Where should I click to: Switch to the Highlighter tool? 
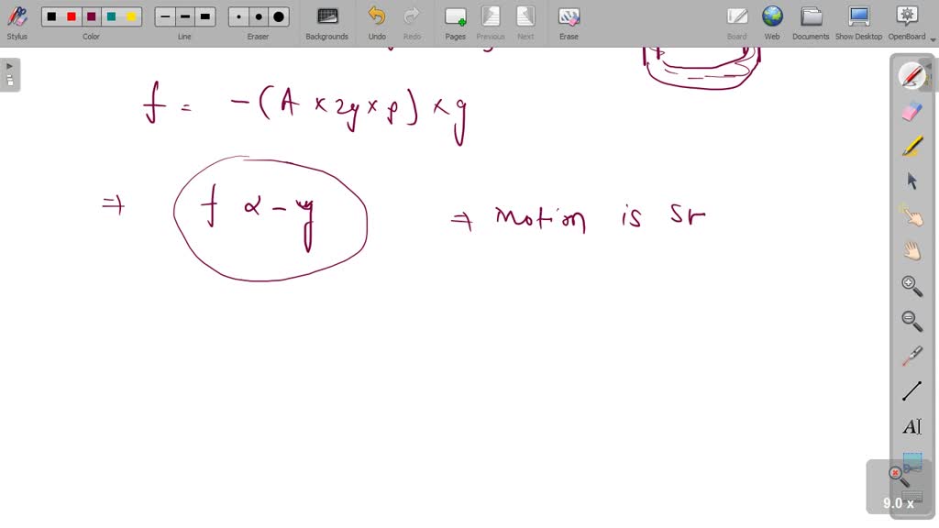pyautogui.click(x=911, y=145)
